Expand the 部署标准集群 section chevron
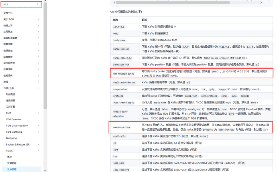The height and width of the screenshot is (172, 277). (38, 38)
